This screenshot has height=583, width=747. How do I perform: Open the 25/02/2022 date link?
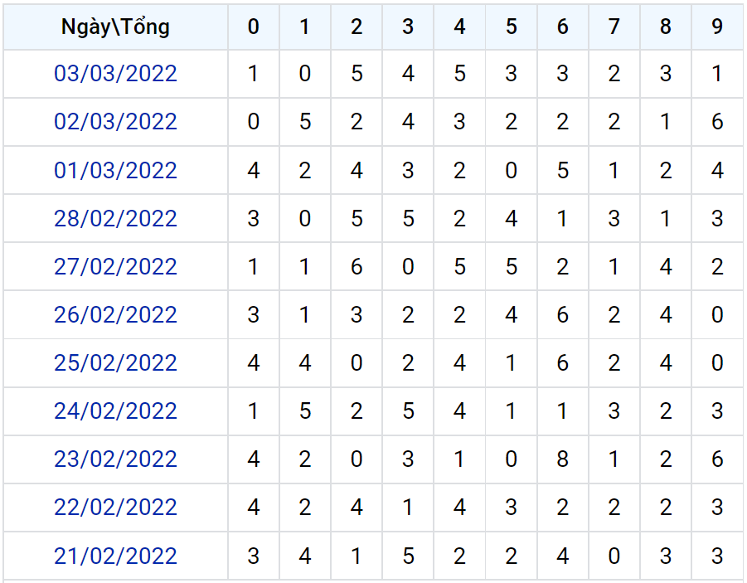115,362
